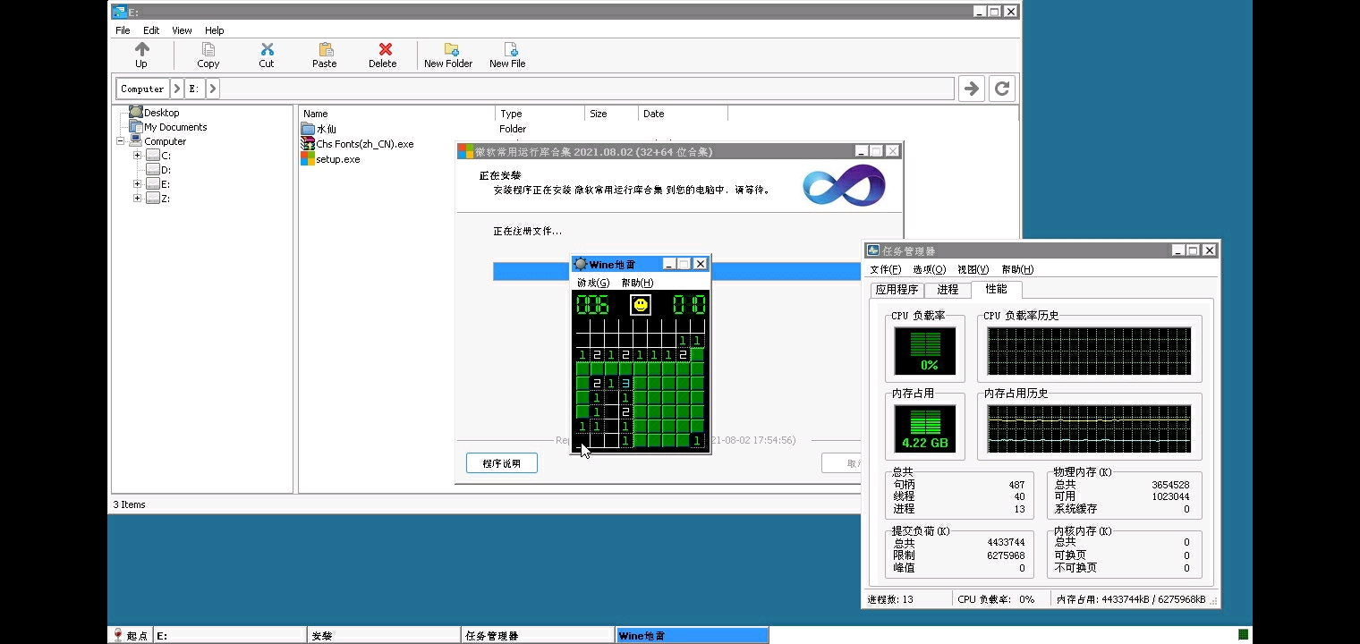
Task: Click the Paste clipboard icon
Action: [x=325, y=50]
